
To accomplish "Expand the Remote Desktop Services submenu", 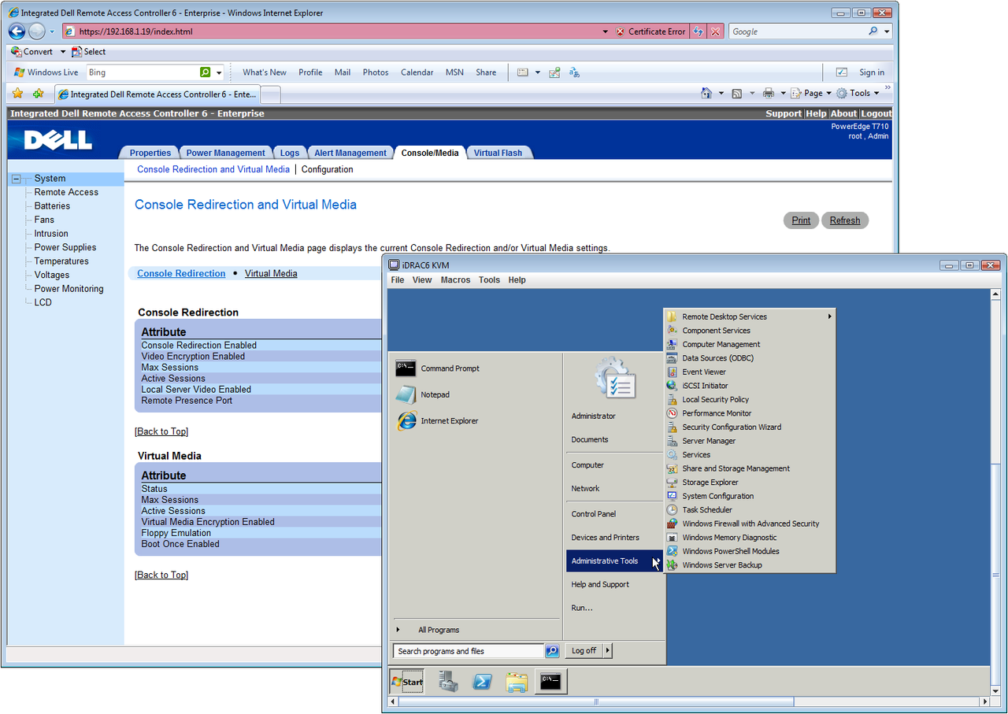I will point(749,316).
